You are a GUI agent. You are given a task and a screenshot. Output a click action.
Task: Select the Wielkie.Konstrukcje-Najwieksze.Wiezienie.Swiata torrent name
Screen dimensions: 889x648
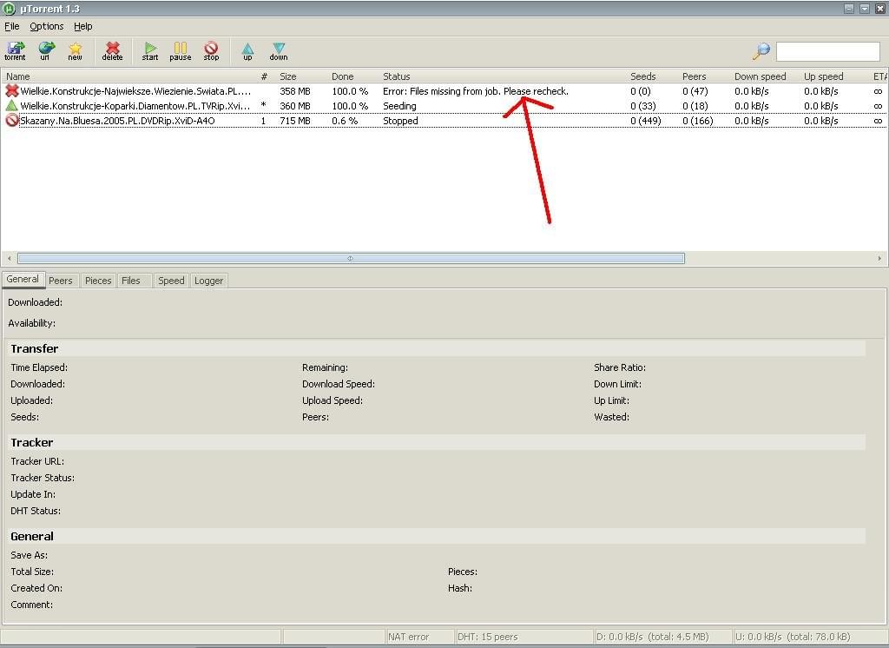coord(135,91)
